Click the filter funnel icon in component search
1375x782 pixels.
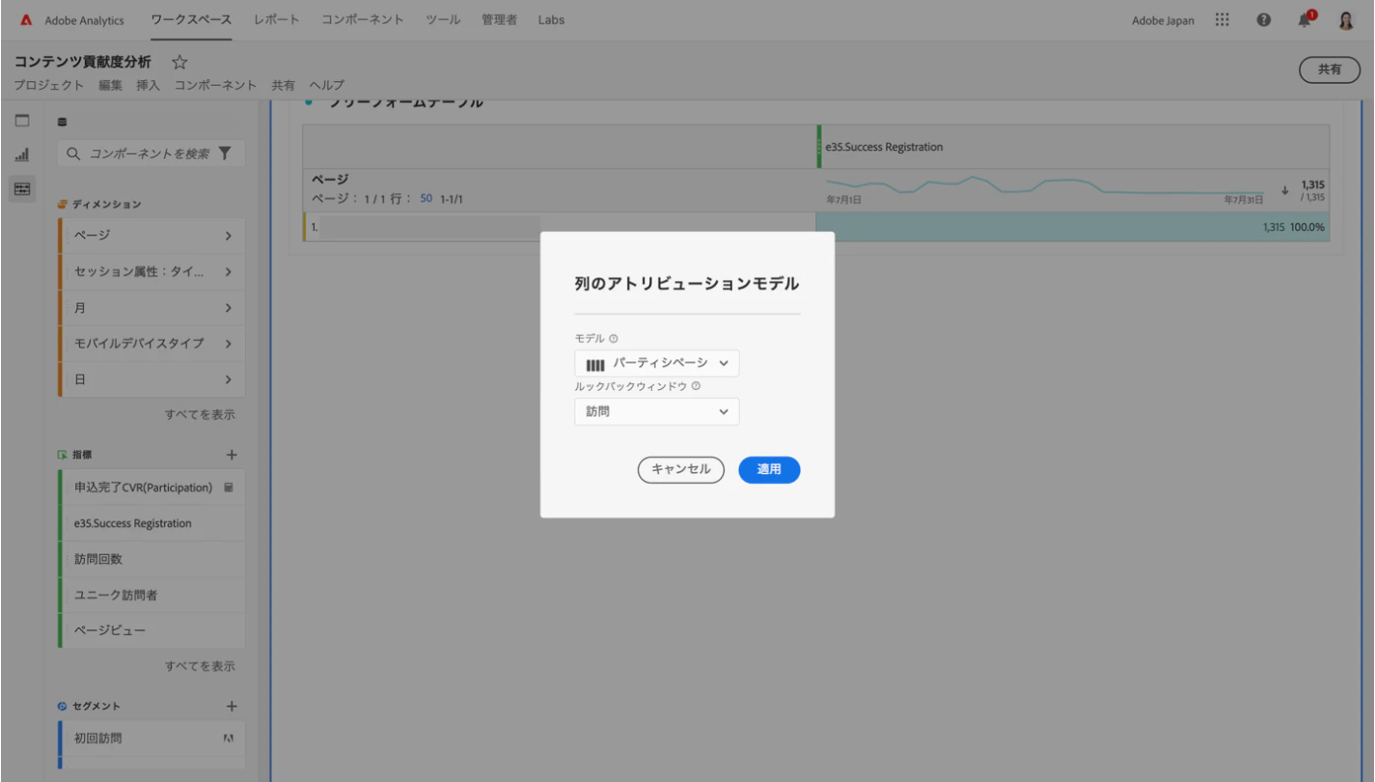[x=225, y=153]
